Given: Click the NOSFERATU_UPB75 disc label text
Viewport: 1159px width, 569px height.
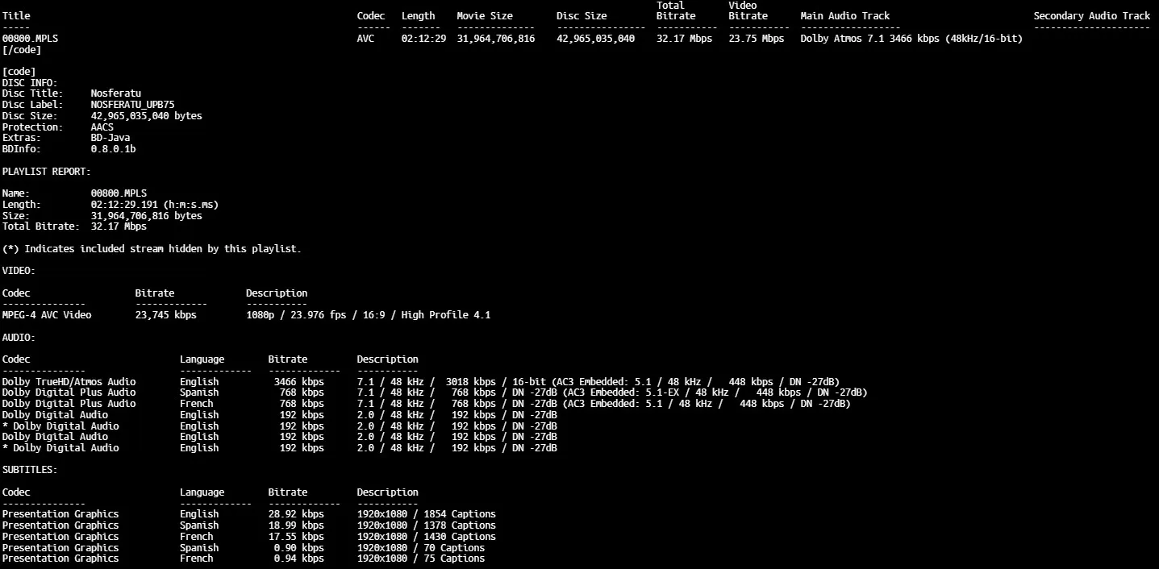Looking at the screenshot, I should pyautogui.click(x=132, y=105).
